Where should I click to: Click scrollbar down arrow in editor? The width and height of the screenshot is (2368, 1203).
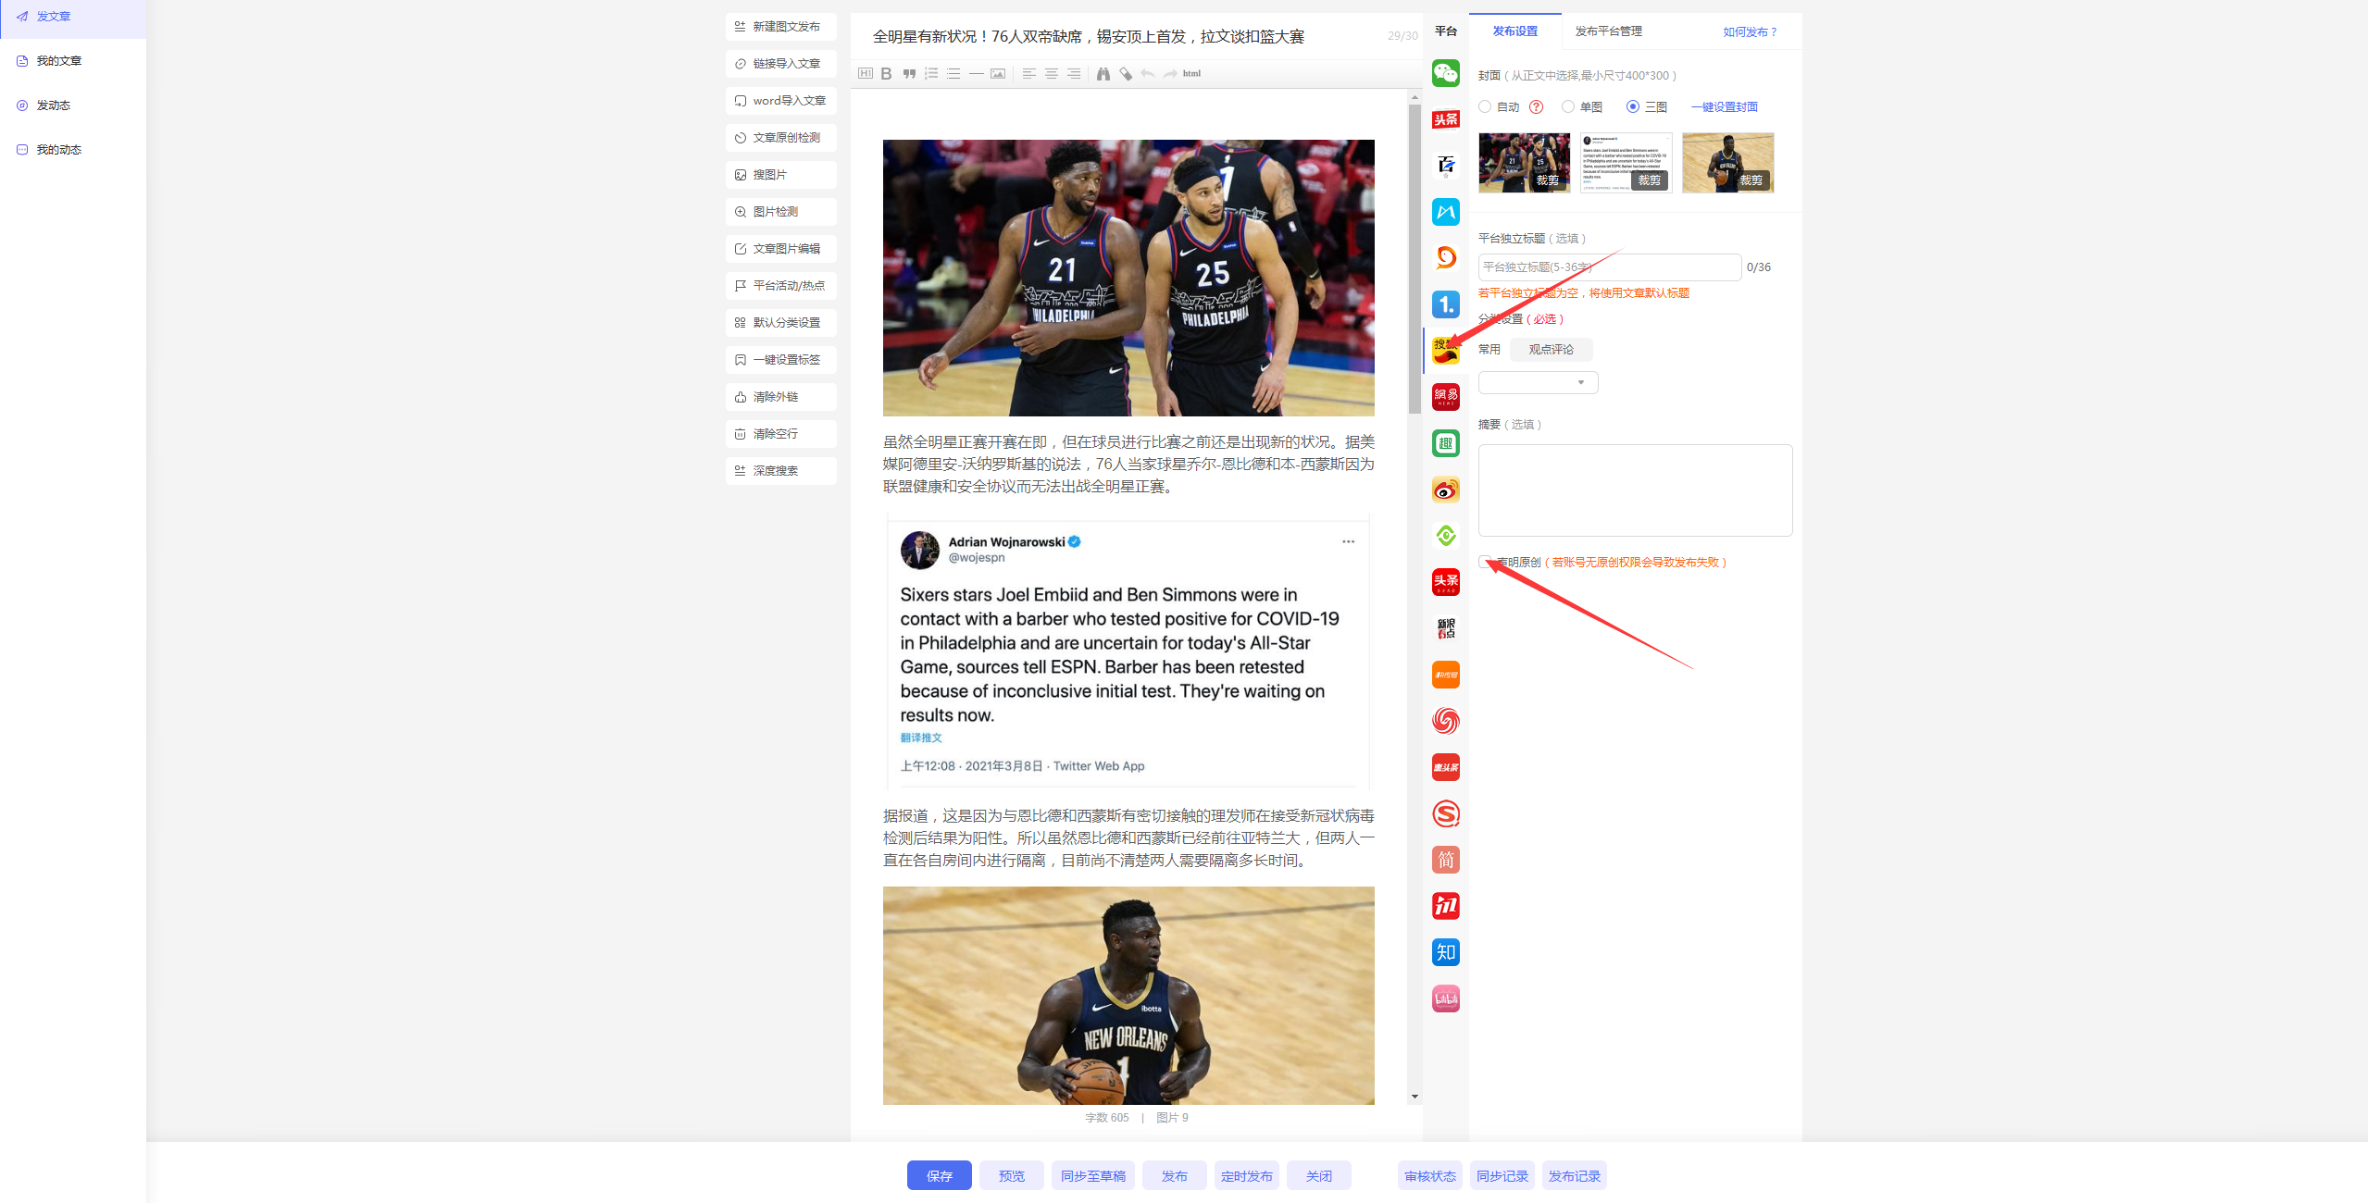click(x=1415, y=1097)
